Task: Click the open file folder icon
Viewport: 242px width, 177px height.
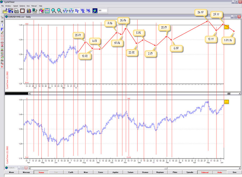Action: point(5,11)
